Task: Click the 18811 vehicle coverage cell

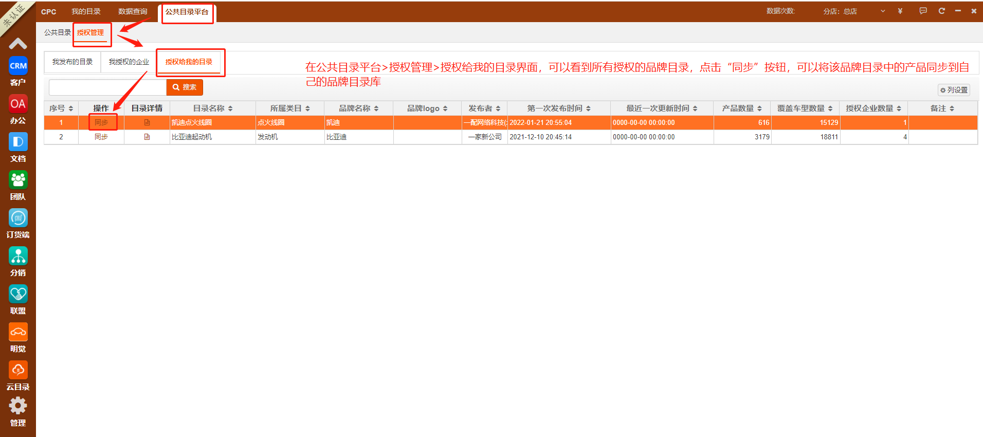Action: click(805, 137)
